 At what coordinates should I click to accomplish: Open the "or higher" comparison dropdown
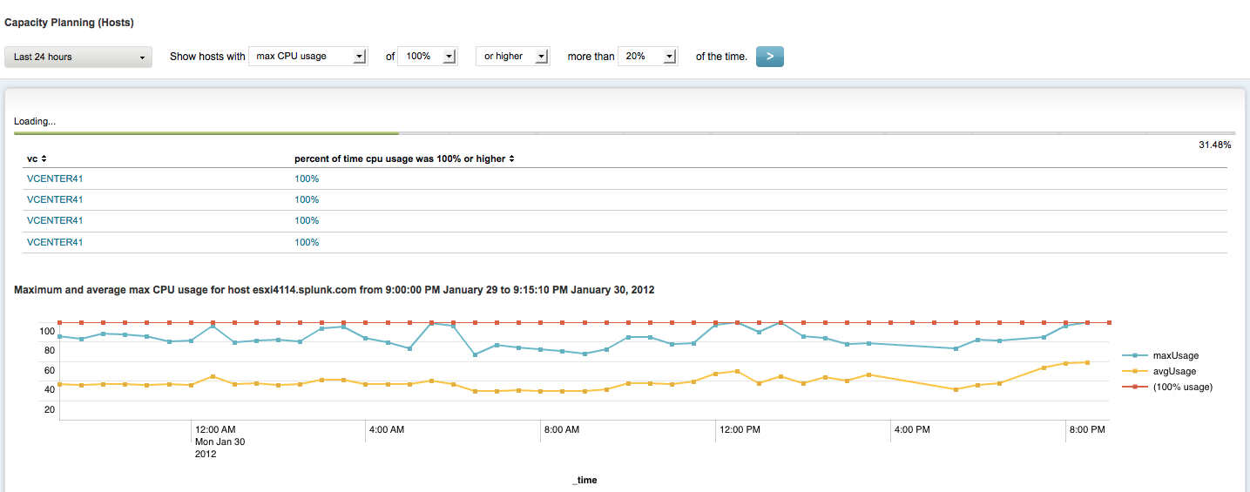(x=512, y=57)
